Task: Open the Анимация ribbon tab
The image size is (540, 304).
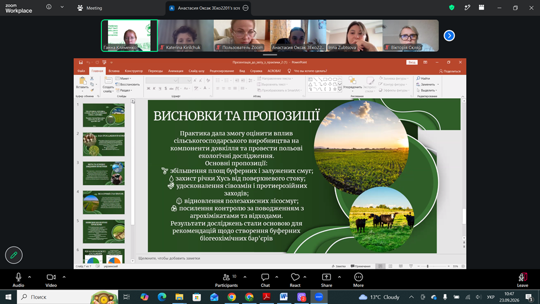Action: coord(176,71)
